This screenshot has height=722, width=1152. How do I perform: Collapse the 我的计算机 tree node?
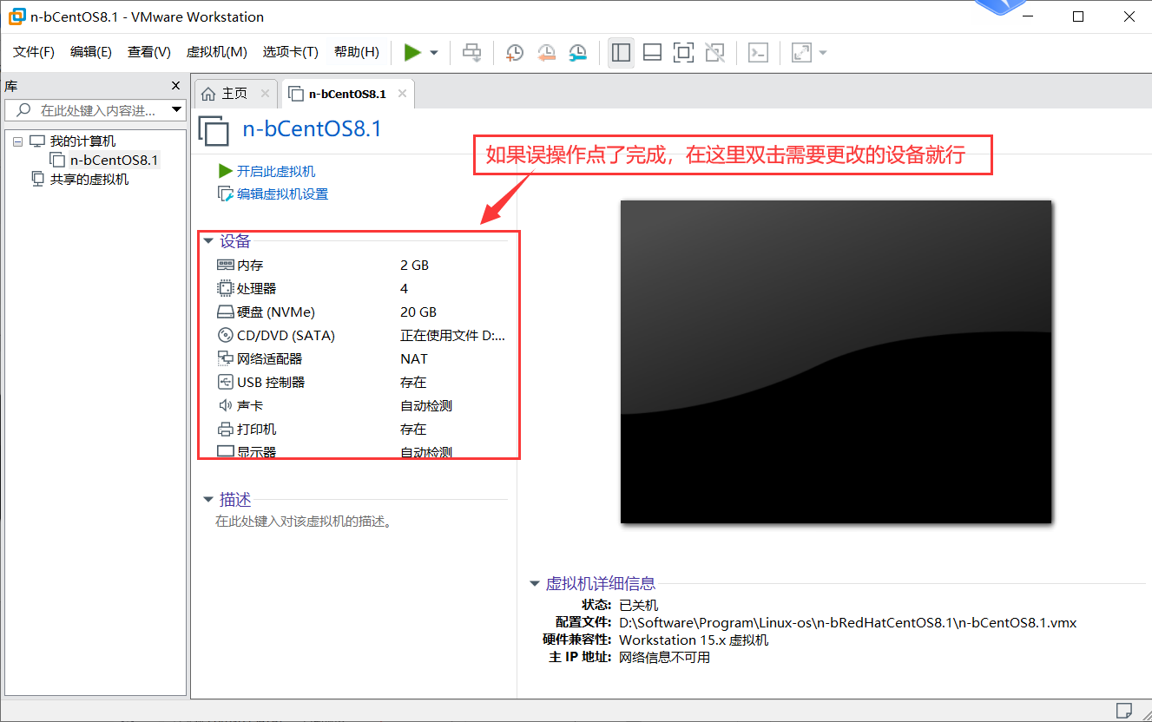(x=17, y=141)
